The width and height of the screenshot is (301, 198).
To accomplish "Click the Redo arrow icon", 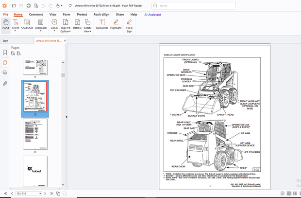I will [50, 5].
